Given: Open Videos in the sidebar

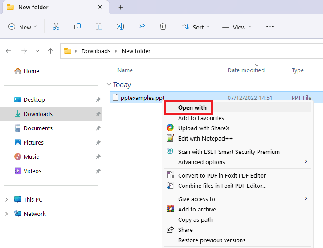Looking at the screenshot, I should pyautogui.click(x=51, y=171).
